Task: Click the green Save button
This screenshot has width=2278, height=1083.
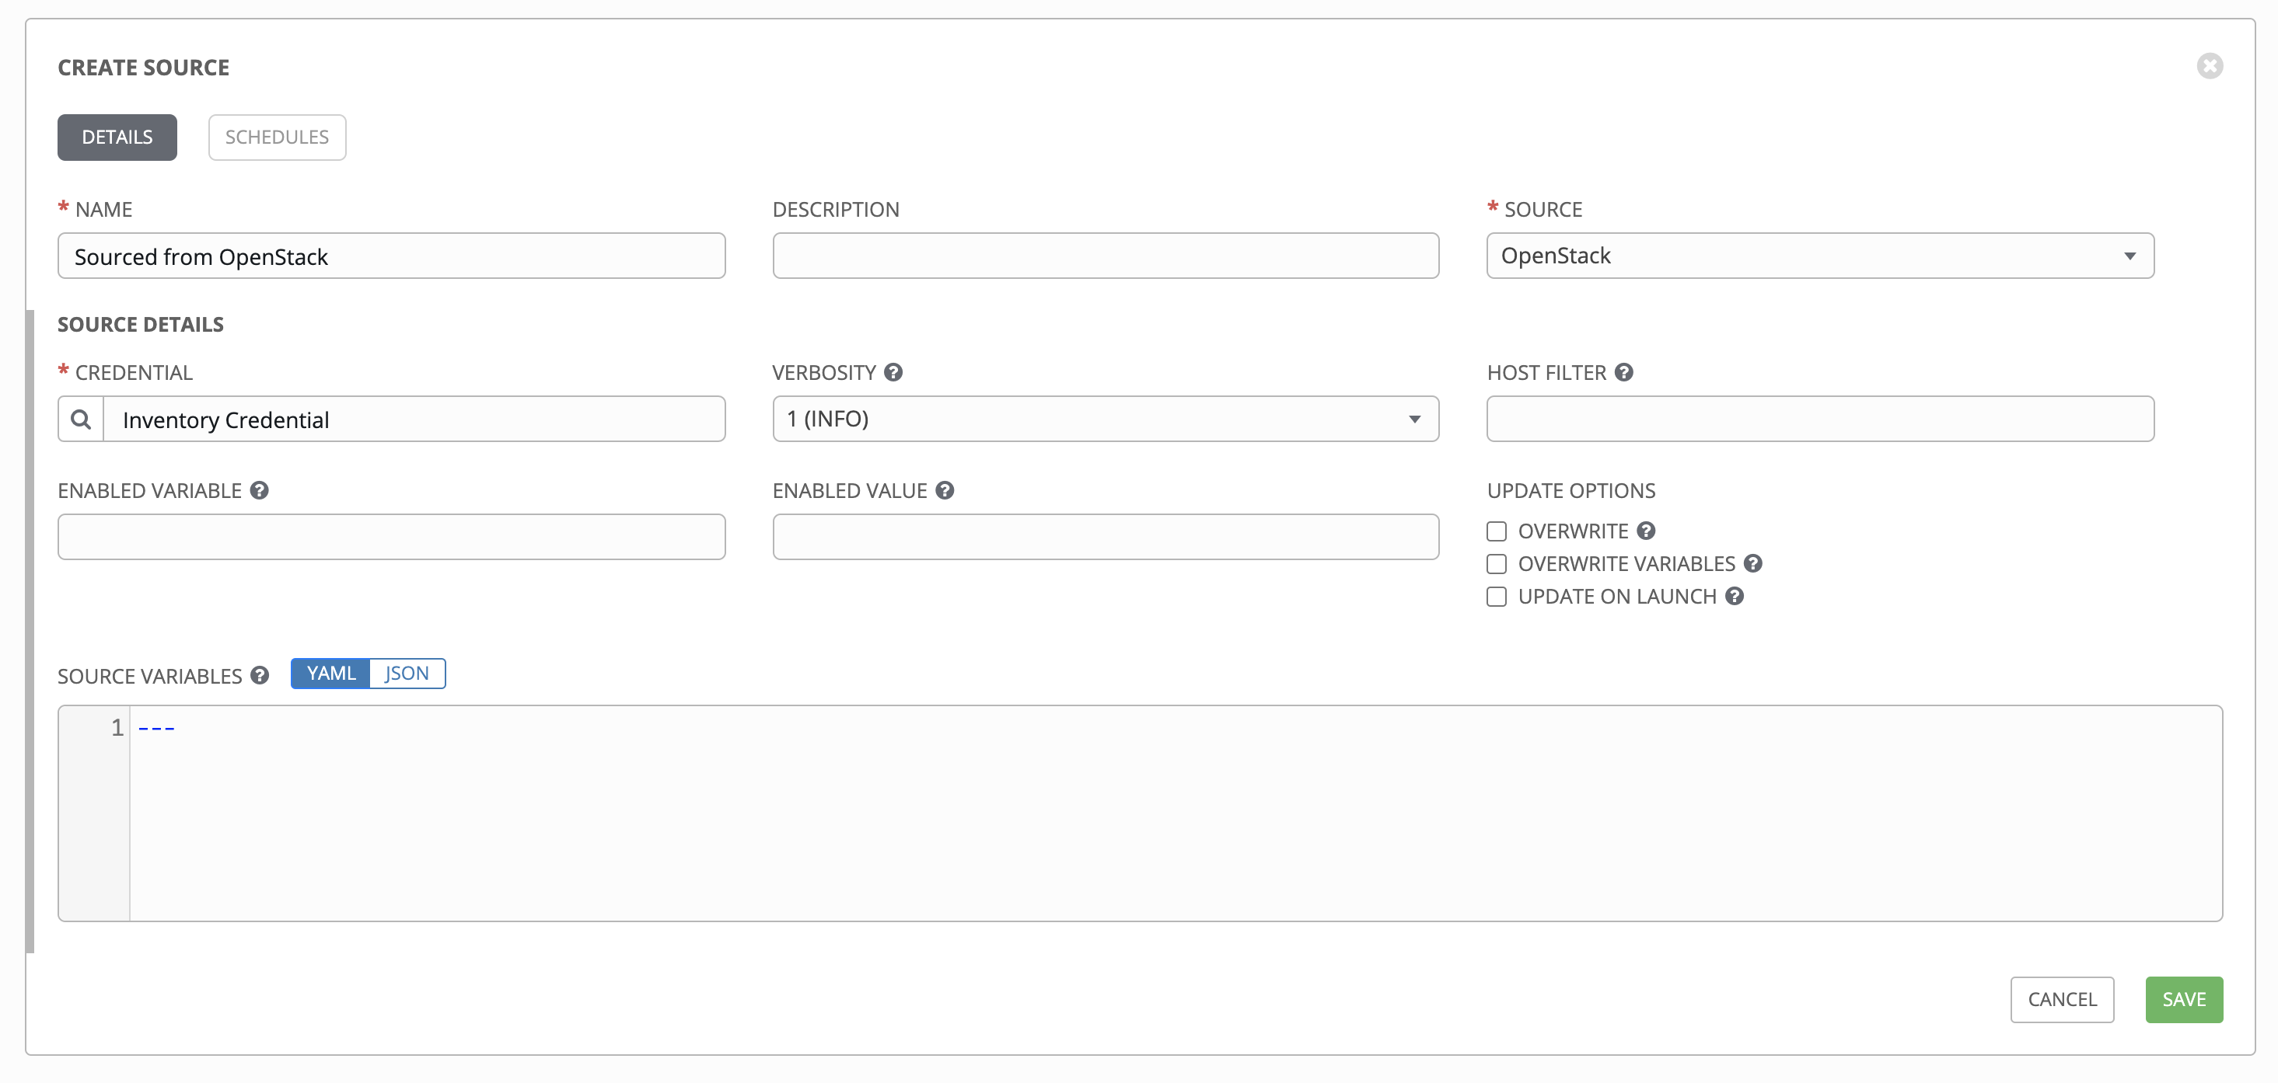Action: tap(2183, 999)
